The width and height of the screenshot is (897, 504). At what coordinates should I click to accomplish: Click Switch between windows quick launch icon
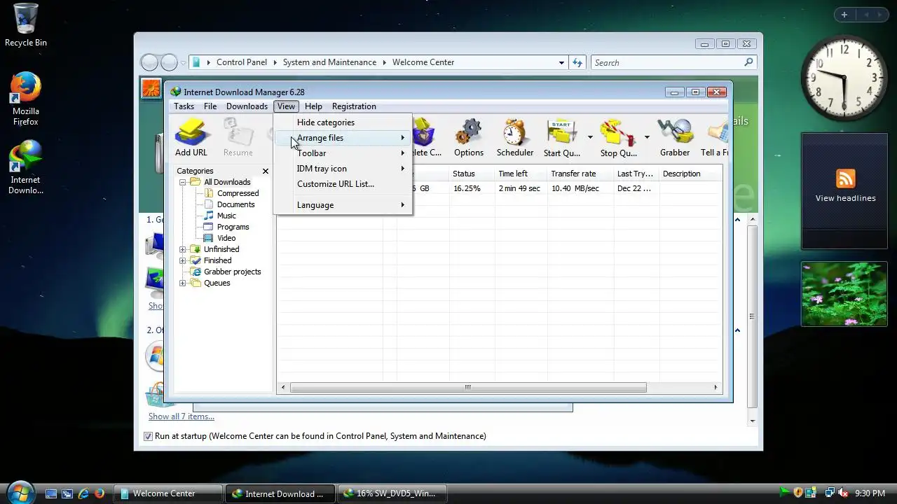point(67,493)
